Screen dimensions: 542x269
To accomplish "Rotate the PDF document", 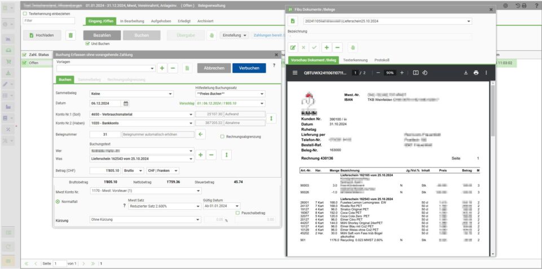I will coord(425,73).
